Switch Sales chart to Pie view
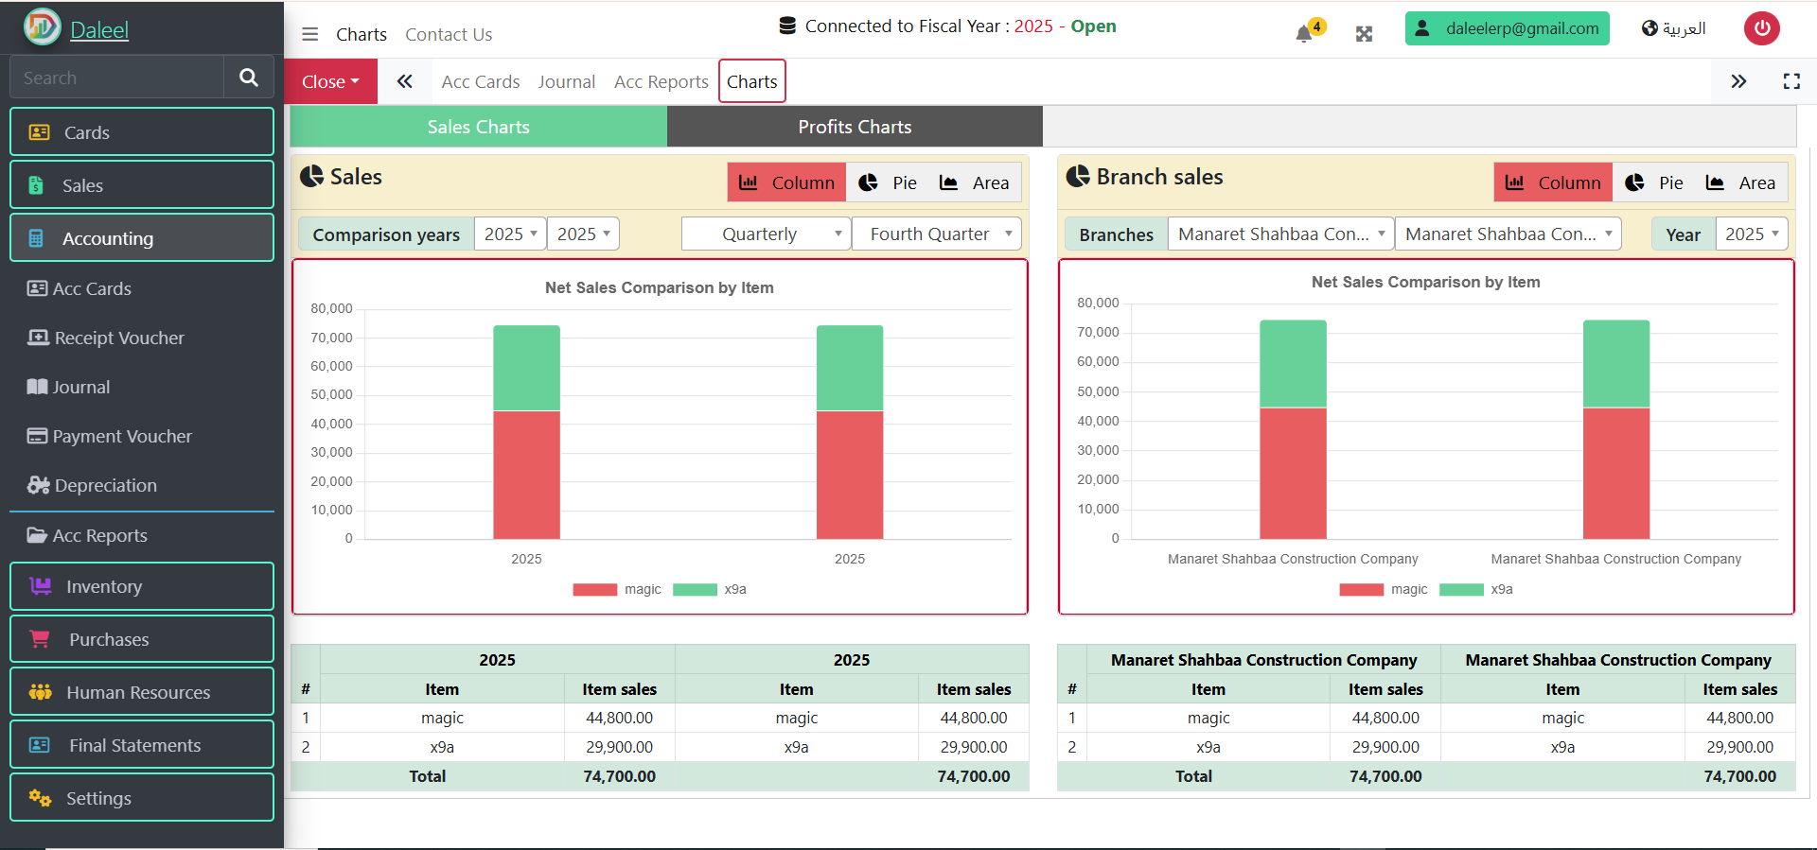The height and width of the screenshot is (850, 1817). point(888,182)
